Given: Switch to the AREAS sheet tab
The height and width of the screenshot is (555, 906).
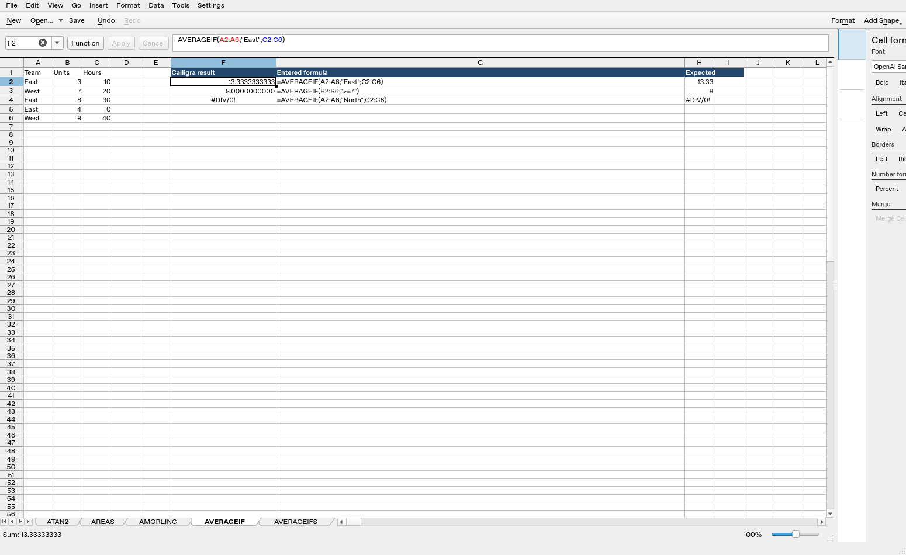Looking at the screenshot, I should (x=102, y=522).
